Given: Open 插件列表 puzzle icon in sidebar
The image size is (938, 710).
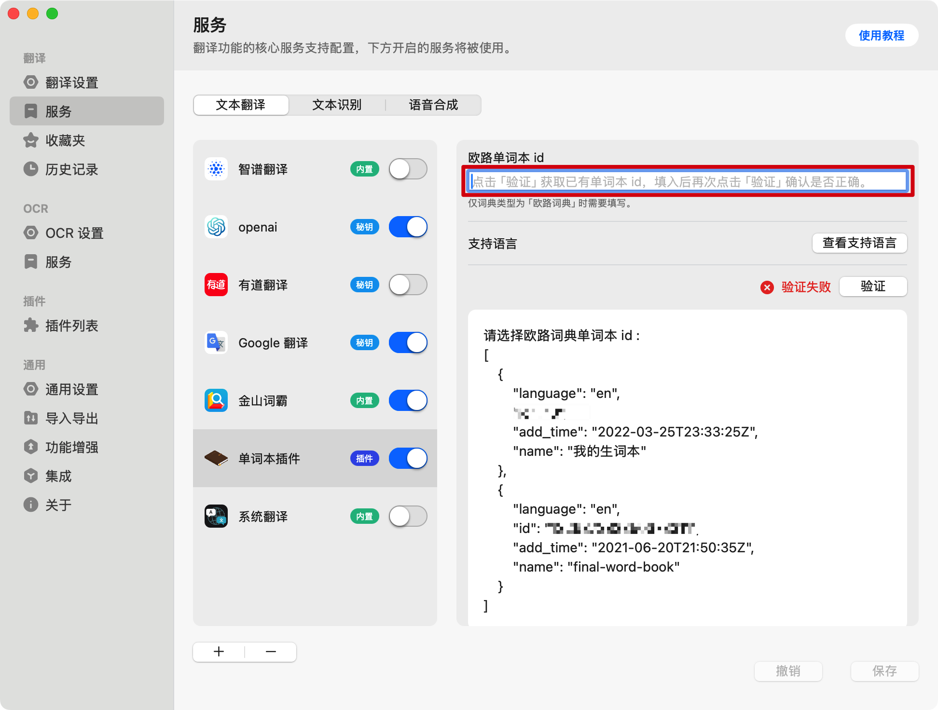Looking at the screenshot, I should pos(31,325).
